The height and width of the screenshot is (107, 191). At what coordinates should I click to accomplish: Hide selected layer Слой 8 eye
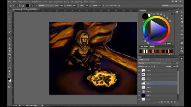pos(139,83)
